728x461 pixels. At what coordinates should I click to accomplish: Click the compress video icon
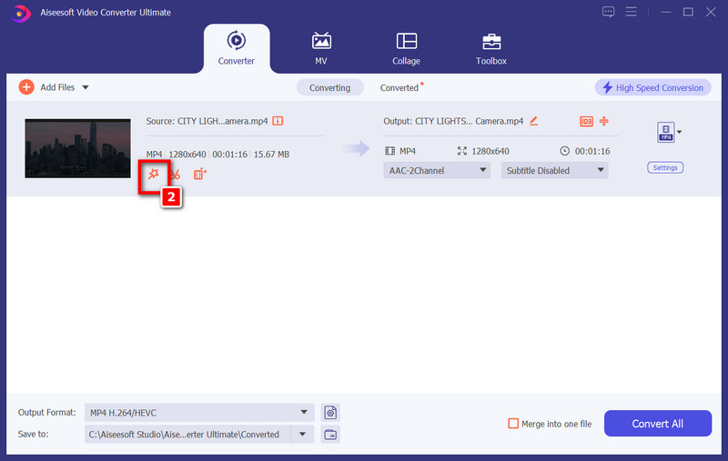pyautogui.click(x=603, y=121)
